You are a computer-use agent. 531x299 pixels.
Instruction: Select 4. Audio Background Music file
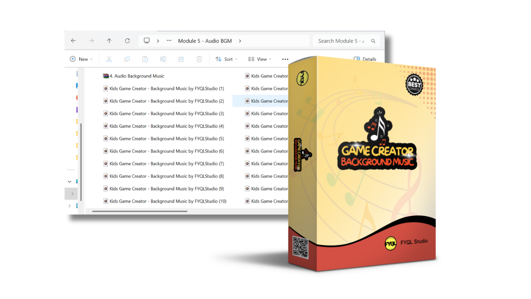tap(134, 76)
